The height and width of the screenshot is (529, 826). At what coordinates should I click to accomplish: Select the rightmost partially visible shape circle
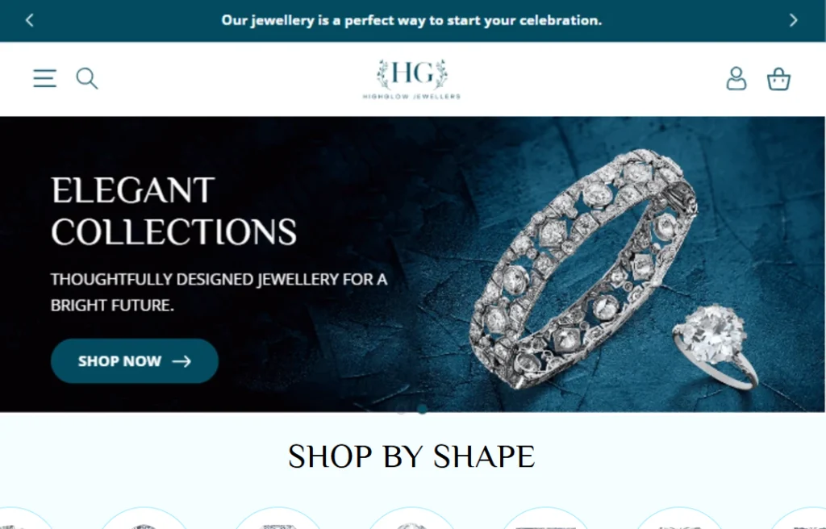pos(799,518)
